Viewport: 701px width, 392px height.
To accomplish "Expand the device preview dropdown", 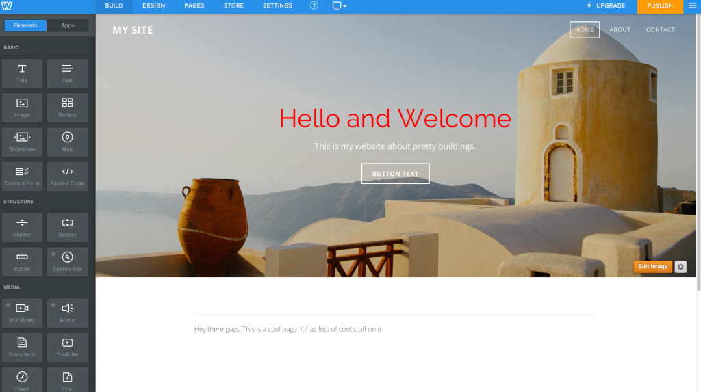I will coord(340,5).
